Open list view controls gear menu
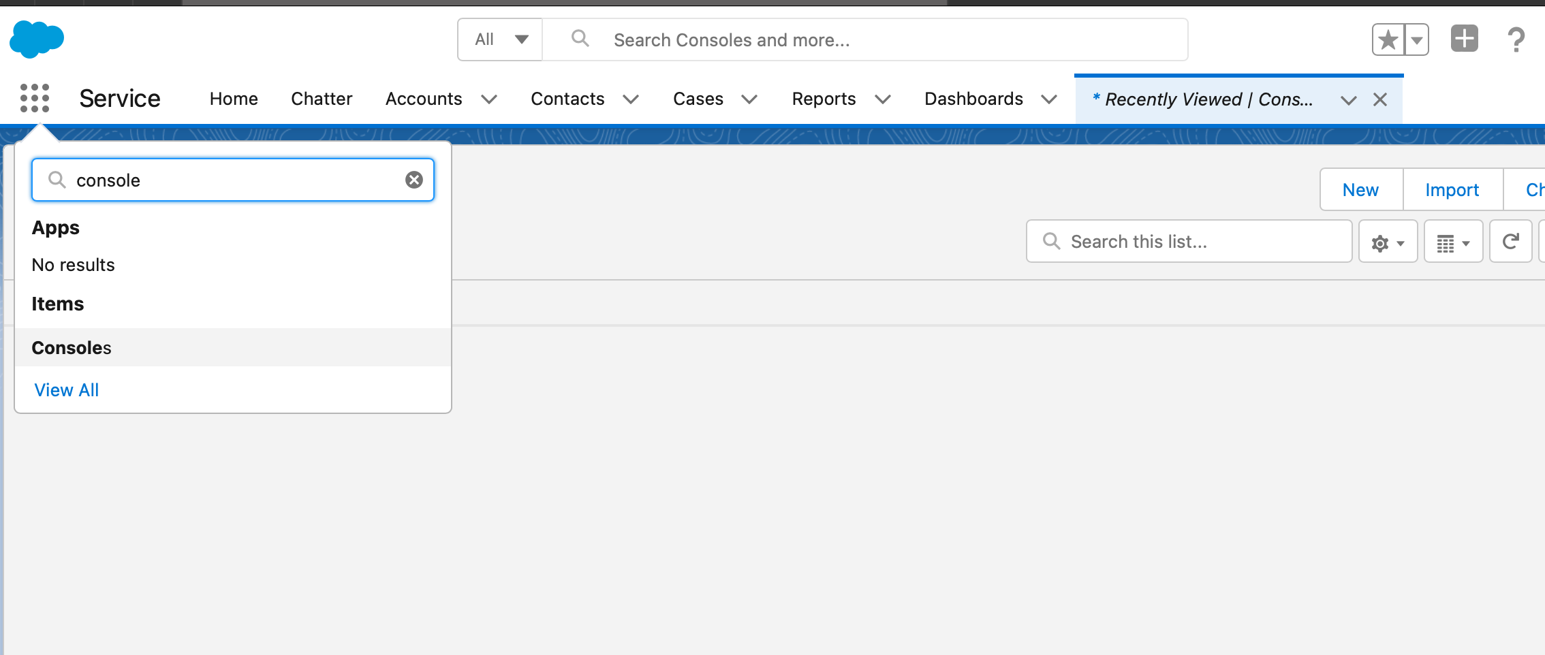 point(1388,242)
